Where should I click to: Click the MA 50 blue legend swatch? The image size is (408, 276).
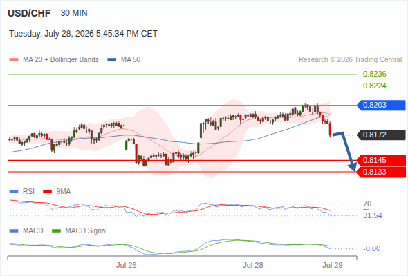112,60
